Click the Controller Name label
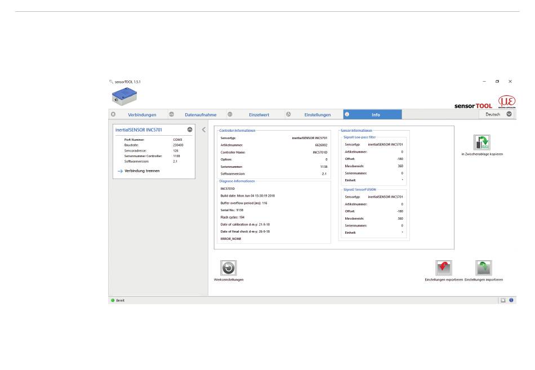This screenshot has width=535, height=370. [233, 152]
